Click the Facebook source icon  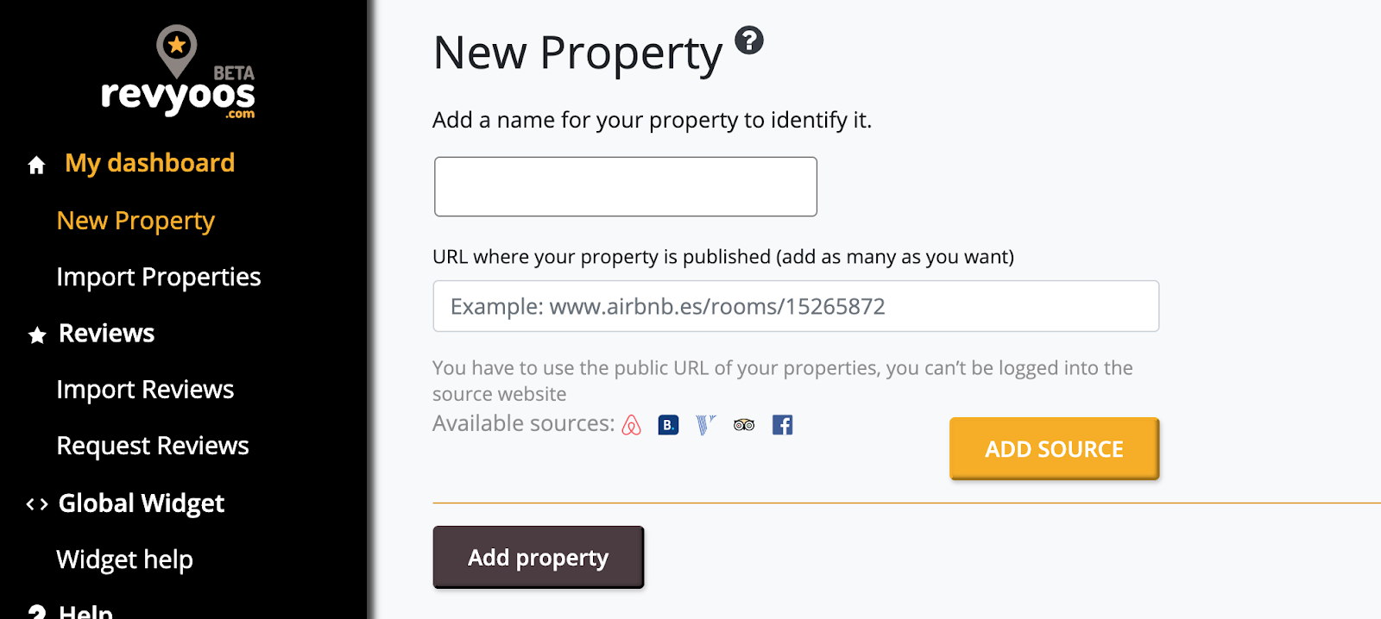click(782, 425)
